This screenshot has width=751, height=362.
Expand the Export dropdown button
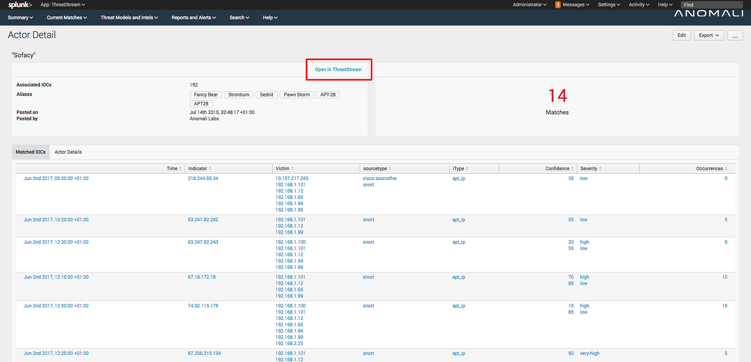click(709, 36)
